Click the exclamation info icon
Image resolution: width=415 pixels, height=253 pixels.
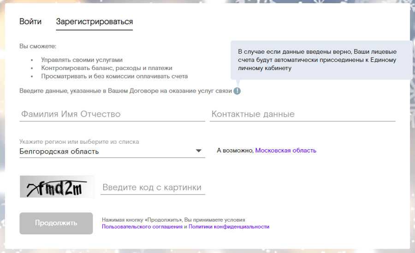[x=237, y=91]
